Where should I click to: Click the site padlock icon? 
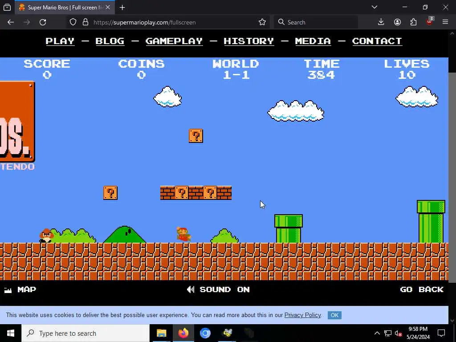click(85, 22)
